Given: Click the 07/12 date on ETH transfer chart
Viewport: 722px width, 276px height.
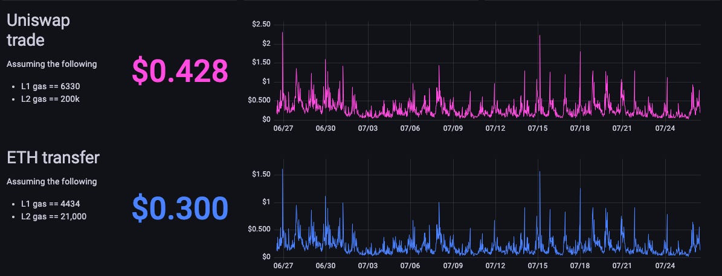Looking at the screenshot, I should tap(495, 265).
